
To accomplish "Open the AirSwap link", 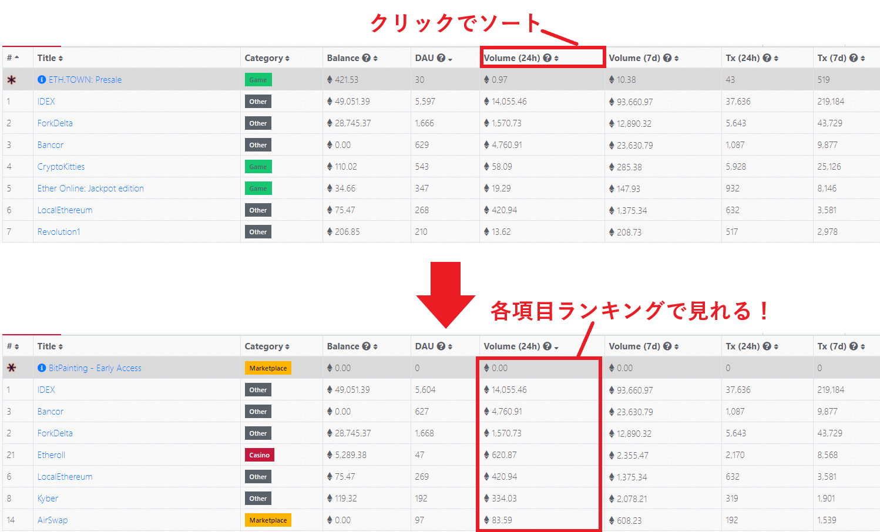I will 52,520.
